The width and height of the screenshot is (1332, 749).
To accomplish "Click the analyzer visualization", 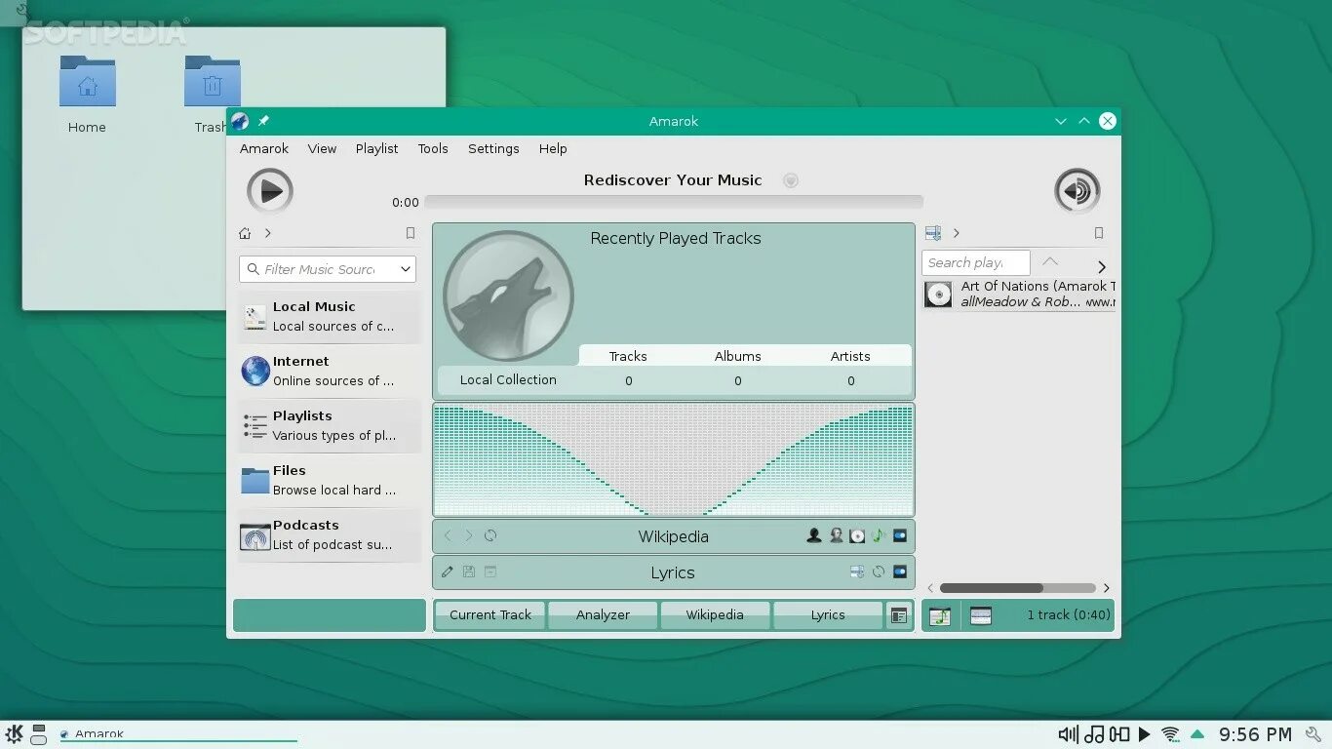I will [674, 459].
